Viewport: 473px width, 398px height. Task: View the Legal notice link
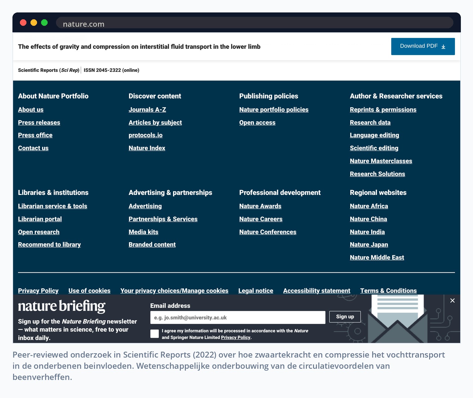[256, 290]
